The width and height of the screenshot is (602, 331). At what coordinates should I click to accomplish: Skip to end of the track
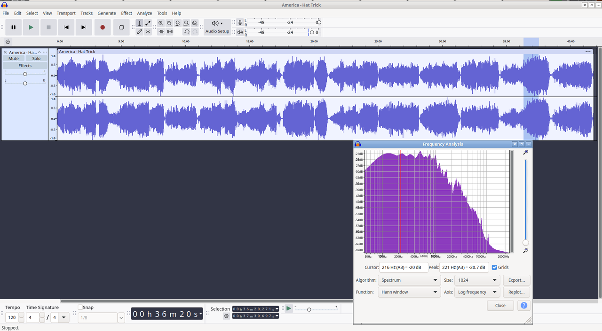pyautogui.click(x=84, y=27)
